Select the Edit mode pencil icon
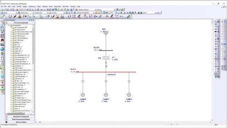Viewport: 227px width, 128px height. tap(3, 17)
